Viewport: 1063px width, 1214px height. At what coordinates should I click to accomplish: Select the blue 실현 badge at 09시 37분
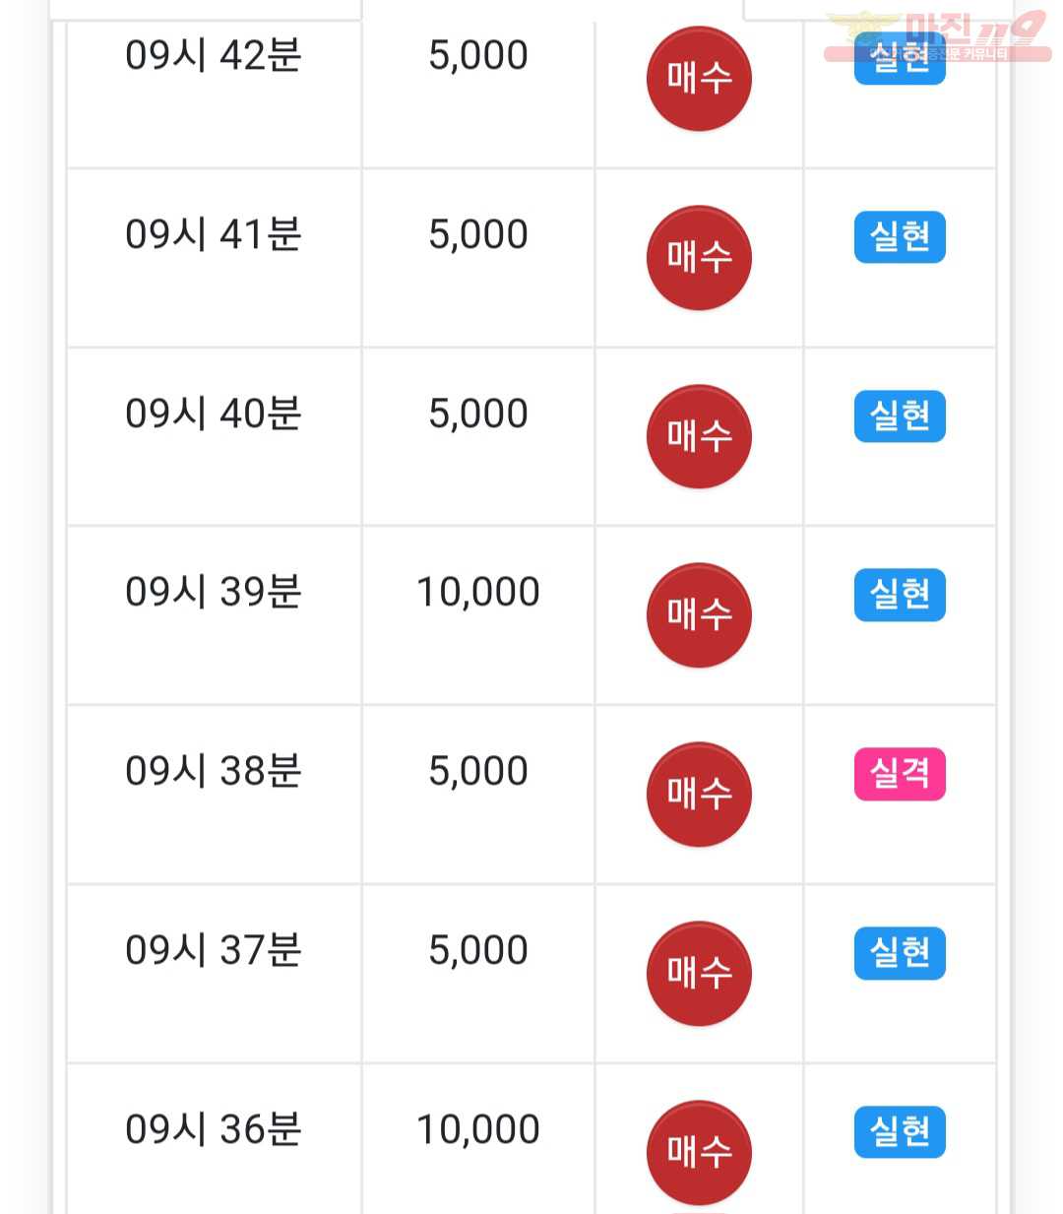(900, 953)
